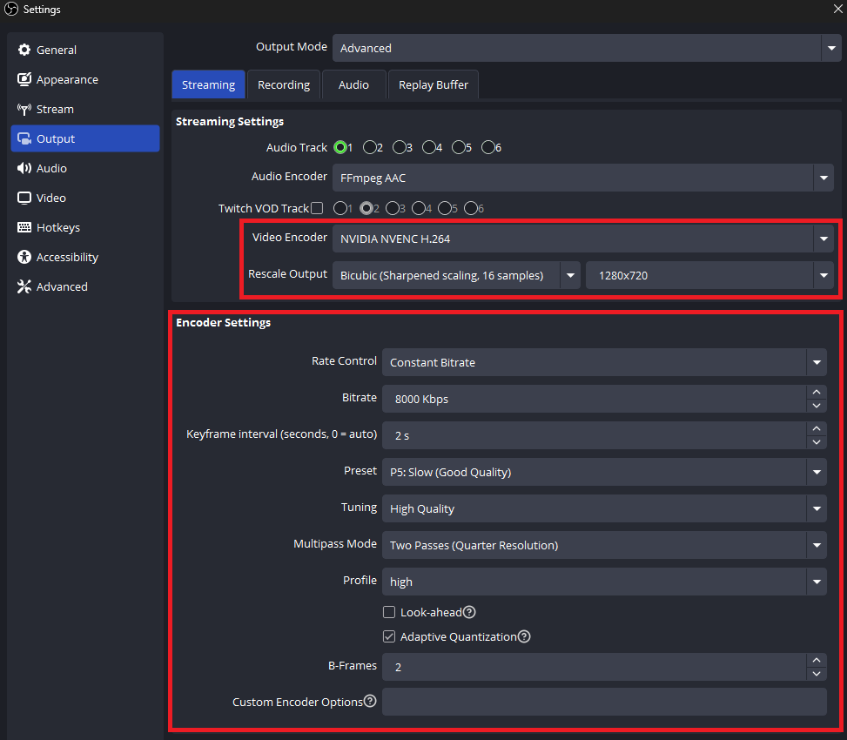Increase Bitrate with the up arrow
This screenshot has height=740, width=847.
click(x=816, y=392)
